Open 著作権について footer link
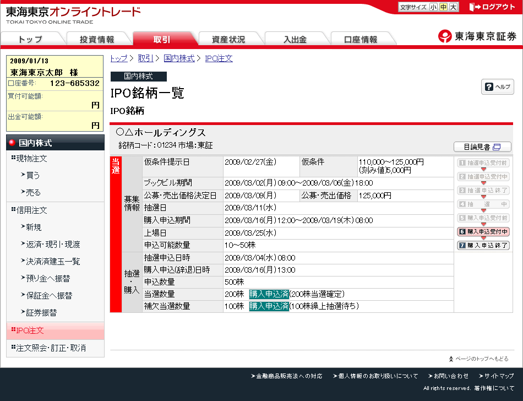 coord(494,388)
